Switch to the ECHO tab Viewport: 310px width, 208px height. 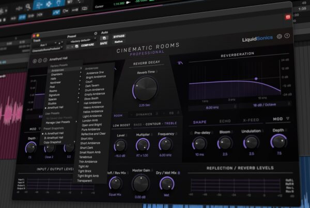(x=225, y=121)
